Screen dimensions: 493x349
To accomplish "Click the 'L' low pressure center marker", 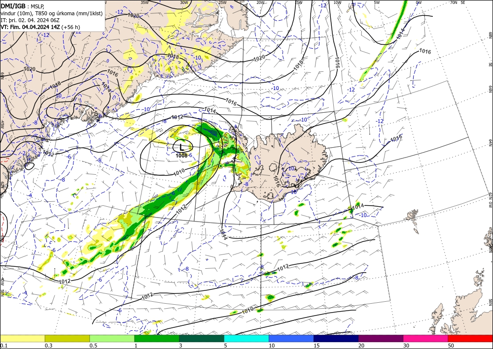I will pos(182,147).
